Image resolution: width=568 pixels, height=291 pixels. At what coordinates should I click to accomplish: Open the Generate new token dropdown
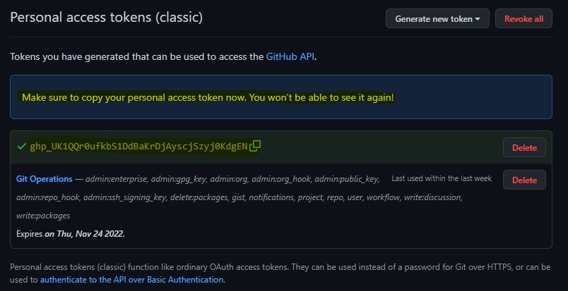[437, 18]
